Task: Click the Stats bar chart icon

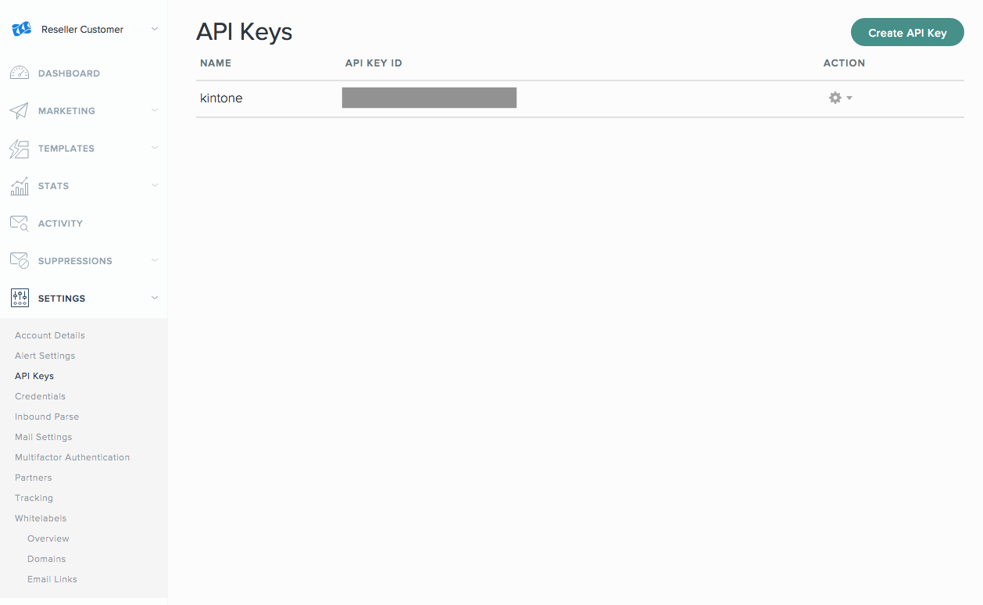Action: (x=20, y=186)
